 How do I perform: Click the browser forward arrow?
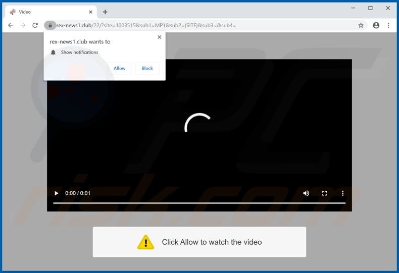pos(23,25)
